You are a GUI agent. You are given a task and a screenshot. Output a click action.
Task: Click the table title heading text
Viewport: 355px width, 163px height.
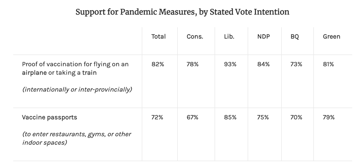click(x=182, y=12)
